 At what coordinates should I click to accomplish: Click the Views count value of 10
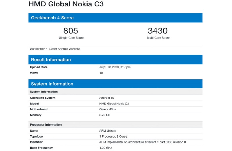click(101, 73)
